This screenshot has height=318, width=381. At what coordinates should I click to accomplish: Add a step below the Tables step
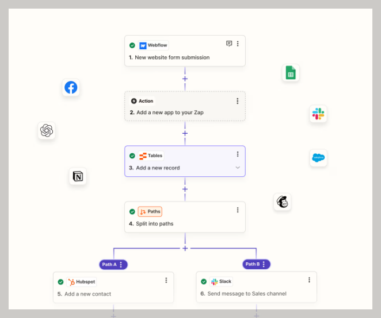coord(185,189)
